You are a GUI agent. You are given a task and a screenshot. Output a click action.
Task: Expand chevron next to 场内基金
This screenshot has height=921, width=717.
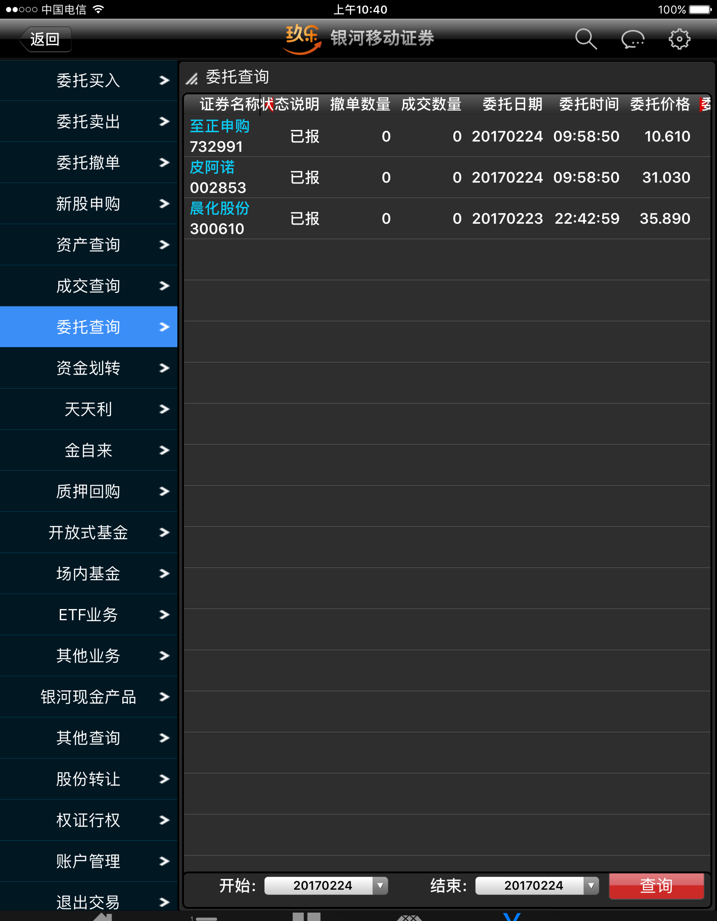[164, 574]
